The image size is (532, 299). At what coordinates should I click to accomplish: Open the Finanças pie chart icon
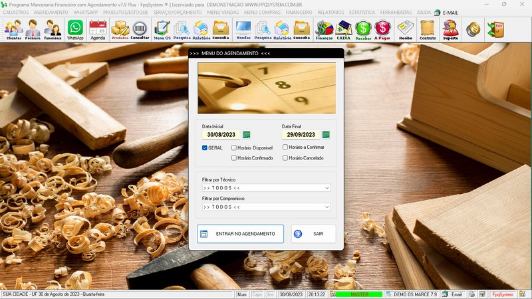(x=324, y=29)
